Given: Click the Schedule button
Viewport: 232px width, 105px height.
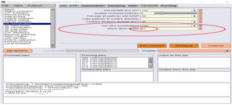Looking at the screenshot, I should click(x=184, y=46).
